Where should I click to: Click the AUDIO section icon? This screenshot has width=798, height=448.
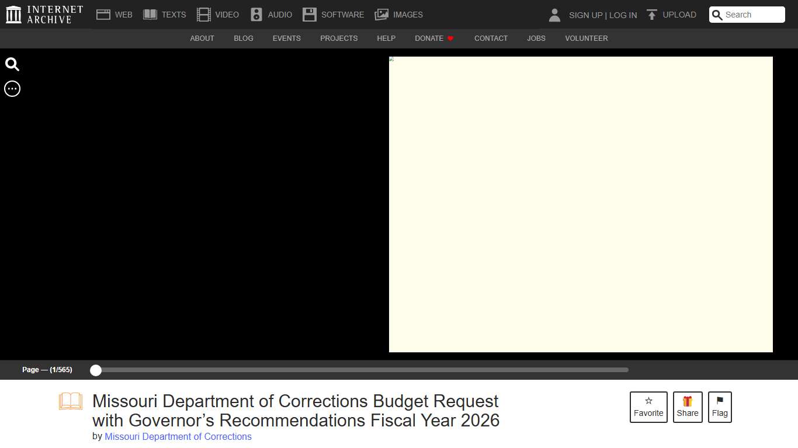pyautogui.click(x=256, y=14)
